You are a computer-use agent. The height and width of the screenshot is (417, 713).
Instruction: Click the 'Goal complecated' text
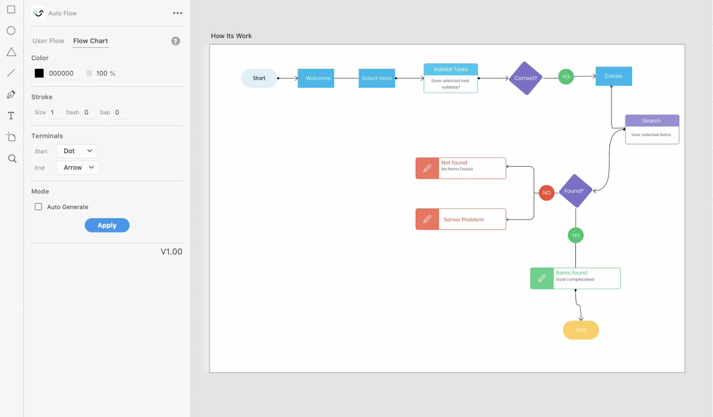[x=575, y=279]
